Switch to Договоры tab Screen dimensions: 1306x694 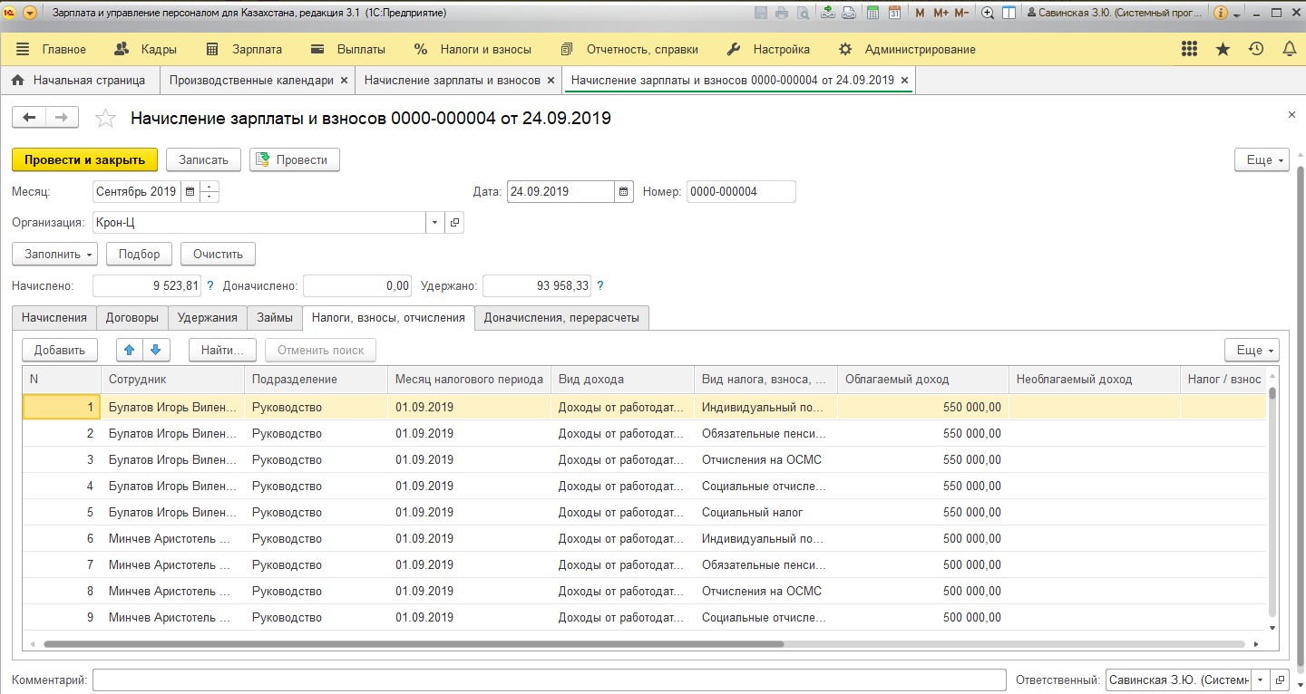tap(132, 318)
